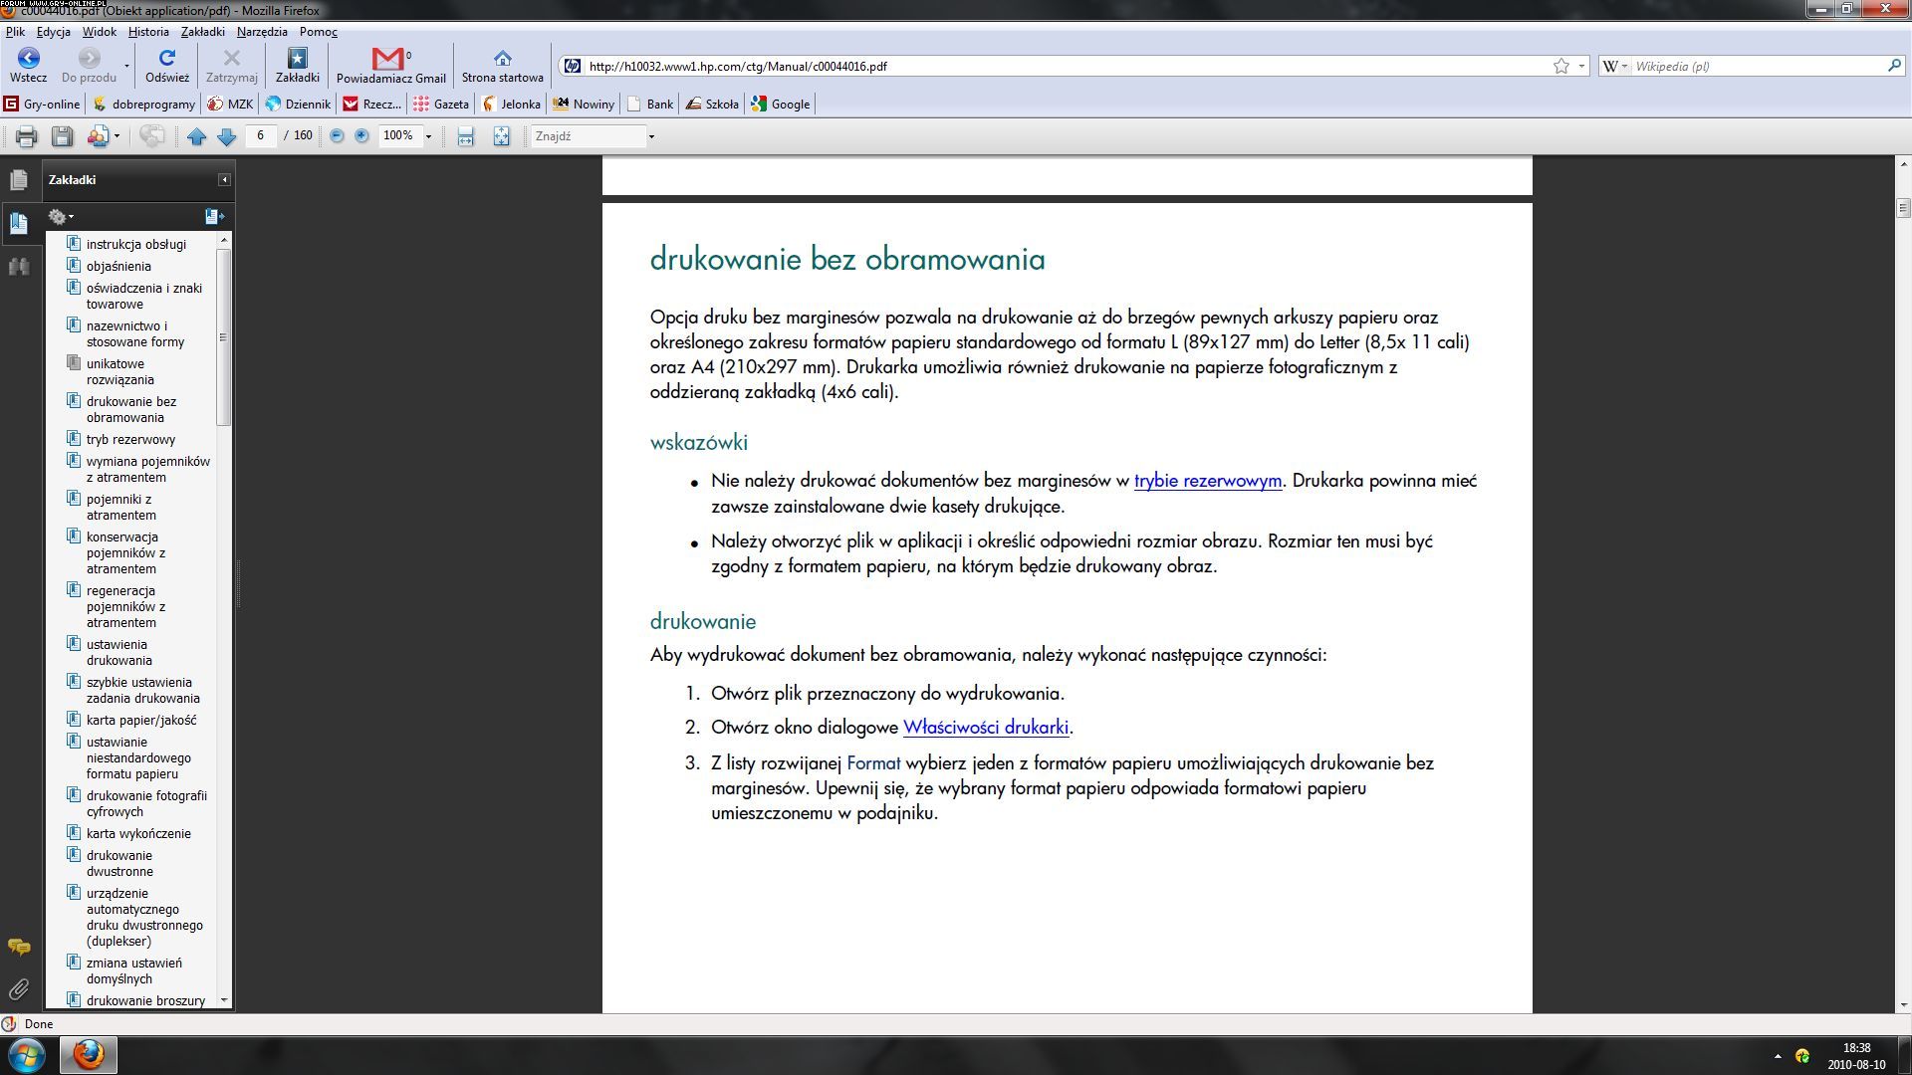This screenshot has height=1075, width=1912.
Task: Click bookmarks panel scroll down arrow
Action: pyautogui.click(x=224, y=999)
